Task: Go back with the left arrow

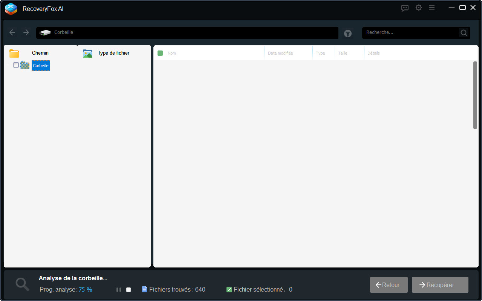Action: (12, 32)
